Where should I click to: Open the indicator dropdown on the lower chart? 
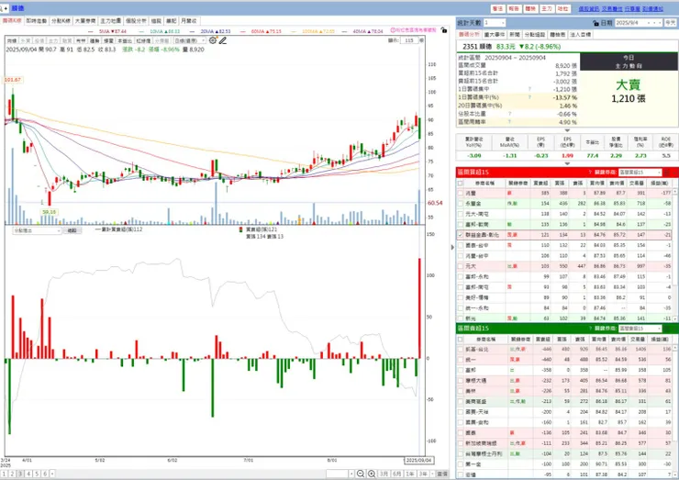pos(38,230)
